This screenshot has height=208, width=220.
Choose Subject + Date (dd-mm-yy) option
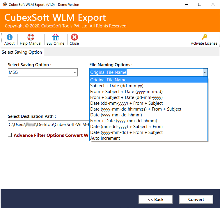click(x=117, y=86)
